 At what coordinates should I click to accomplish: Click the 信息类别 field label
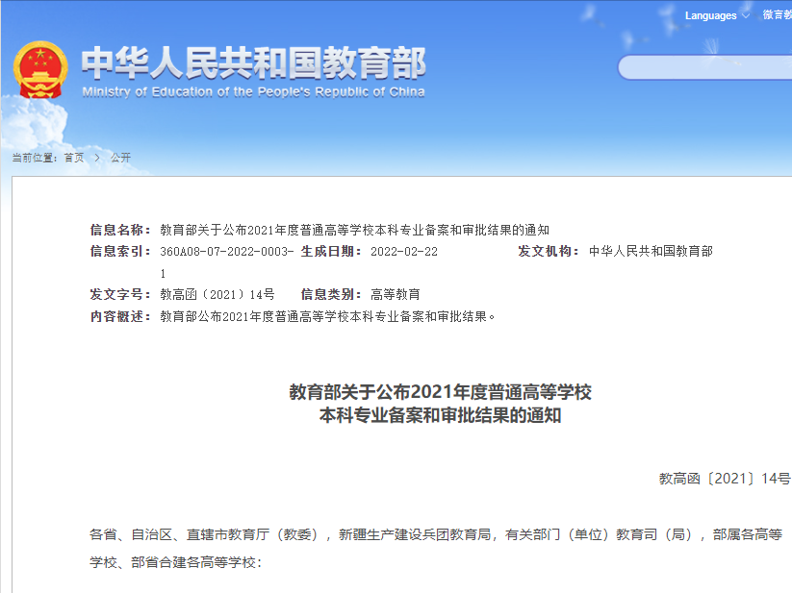tap(331, 294)
